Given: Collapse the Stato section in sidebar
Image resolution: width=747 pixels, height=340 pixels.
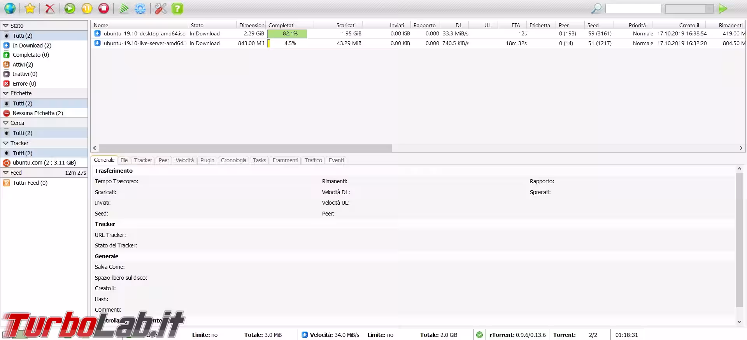Looking at the screenshot, I should 6,26.
